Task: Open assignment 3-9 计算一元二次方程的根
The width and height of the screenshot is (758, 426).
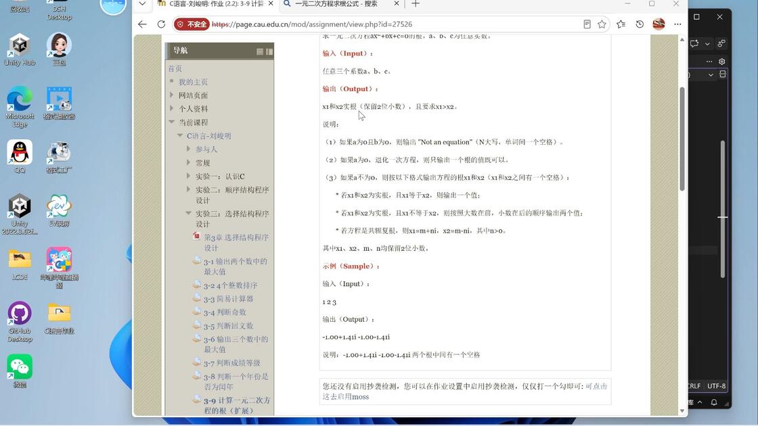Action: [x=237, y=405]
